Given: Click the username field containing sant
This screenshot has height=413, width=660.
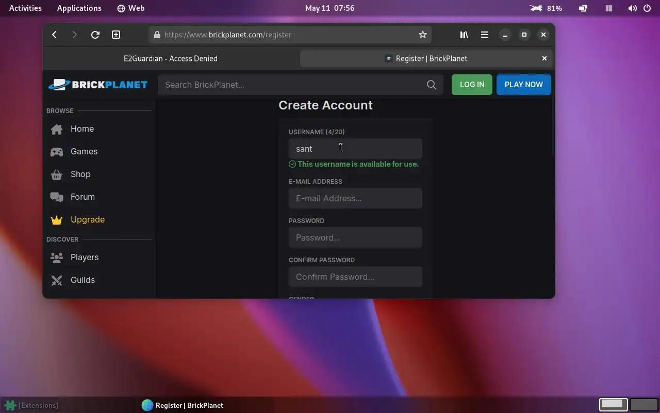Looking at the screenshot, I should click(x=355, y=149).
